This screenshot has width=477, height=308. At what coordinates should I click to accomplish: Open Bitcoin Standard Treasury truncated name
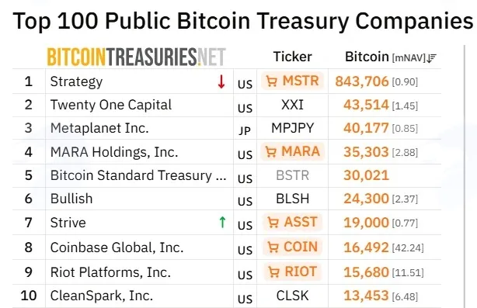pos(138,175)
